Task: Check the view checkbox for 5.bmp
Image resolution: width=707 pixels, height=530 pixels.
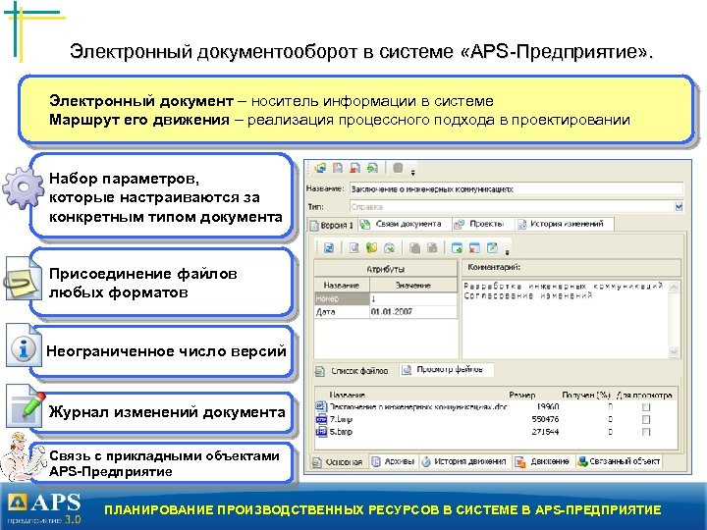Action: (x=646, y=432)
